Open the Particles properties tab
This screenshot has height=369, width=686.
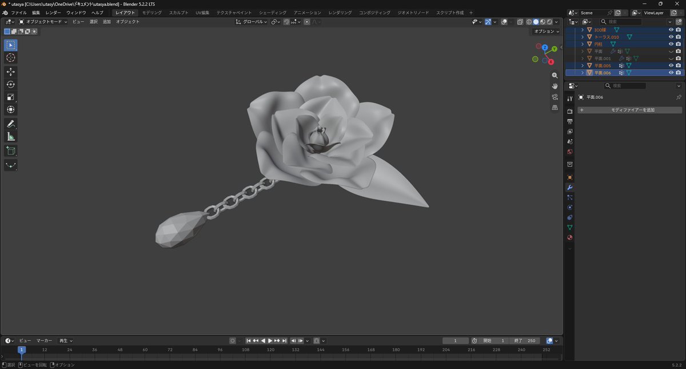570,197
